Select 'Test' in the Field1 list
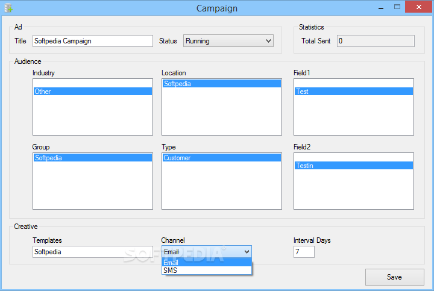This screenshot has height=291, width=434. (x=354, y=92)
